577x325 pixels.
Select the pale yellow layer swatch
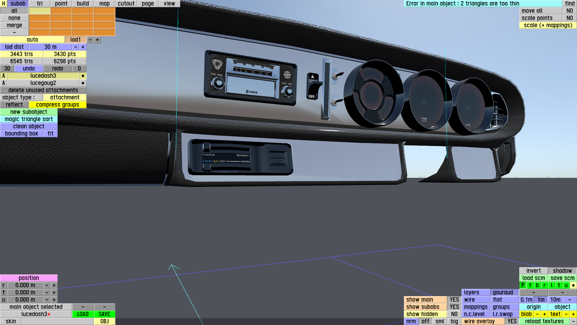39,11
